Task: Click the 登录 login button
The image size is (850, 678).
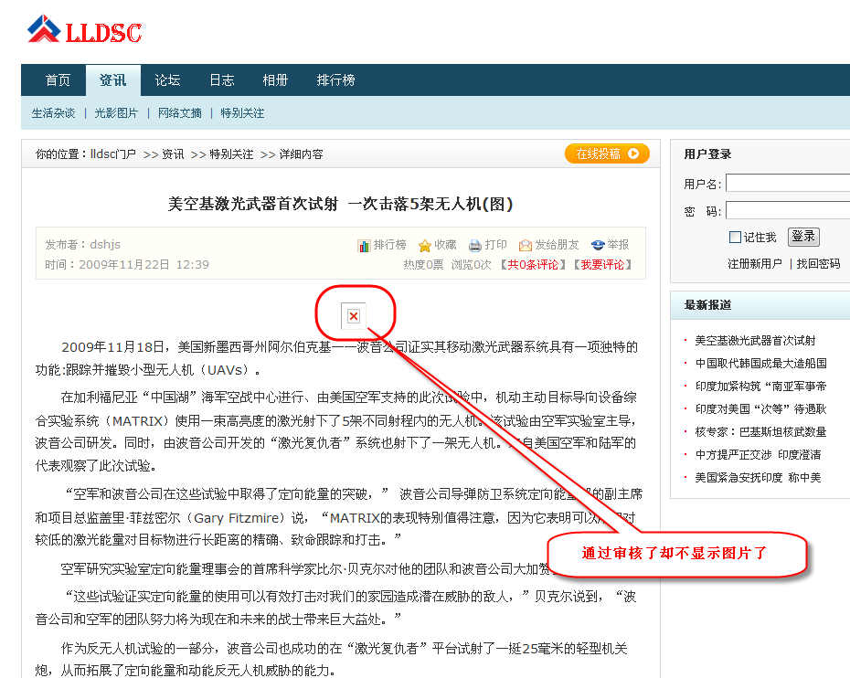Action: coord(802,236)
